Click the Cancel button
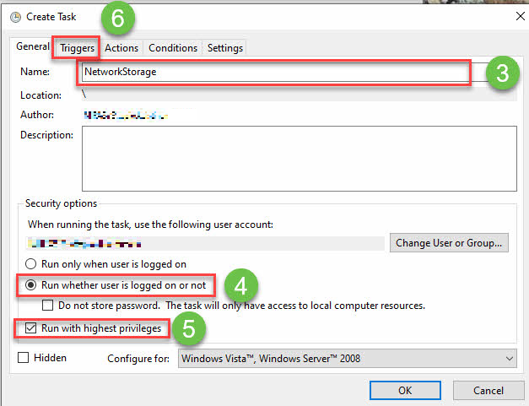 click(x=489, y=391)
